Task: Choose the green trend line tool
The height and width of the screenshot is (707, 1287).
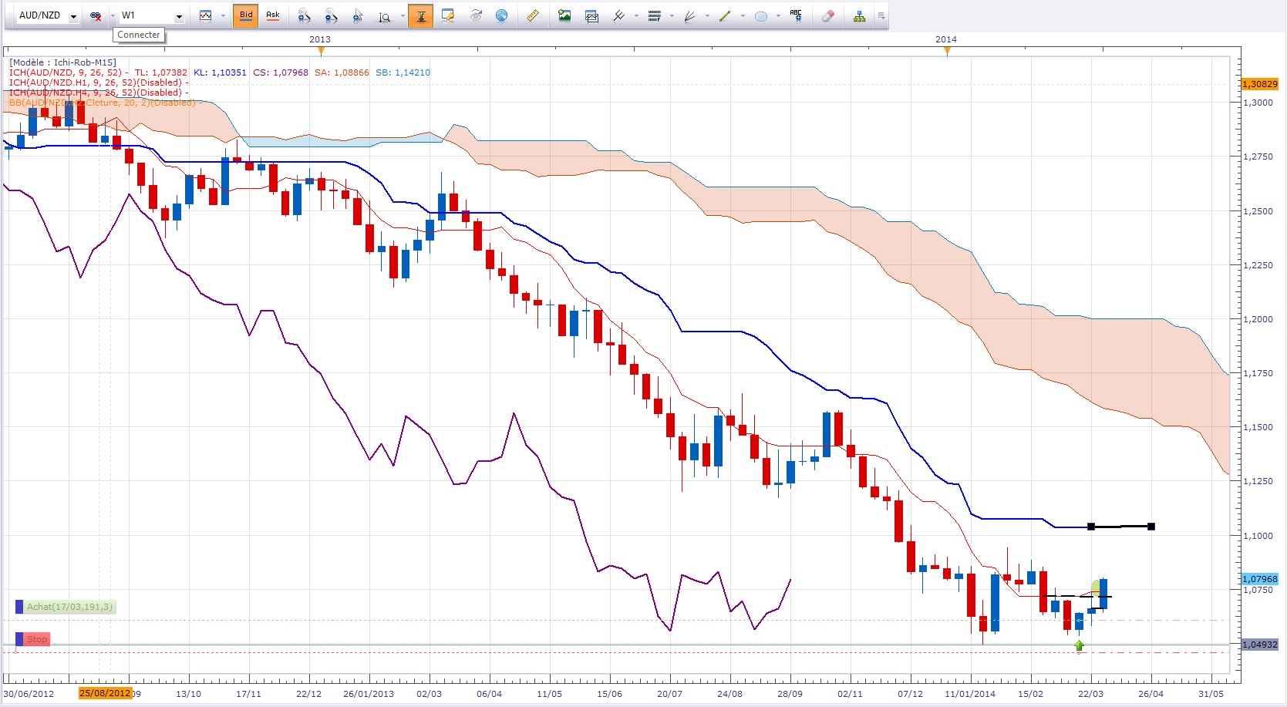Action: tap(724, 16)
